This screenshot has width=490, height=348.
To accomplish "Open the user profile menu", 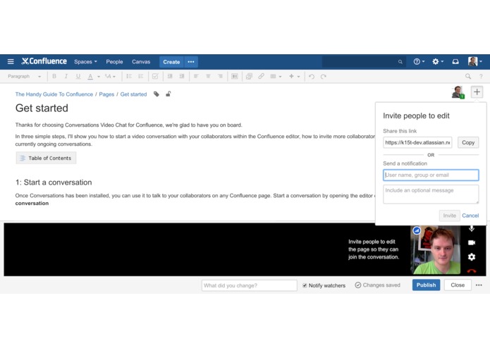I will click(474, 61).
